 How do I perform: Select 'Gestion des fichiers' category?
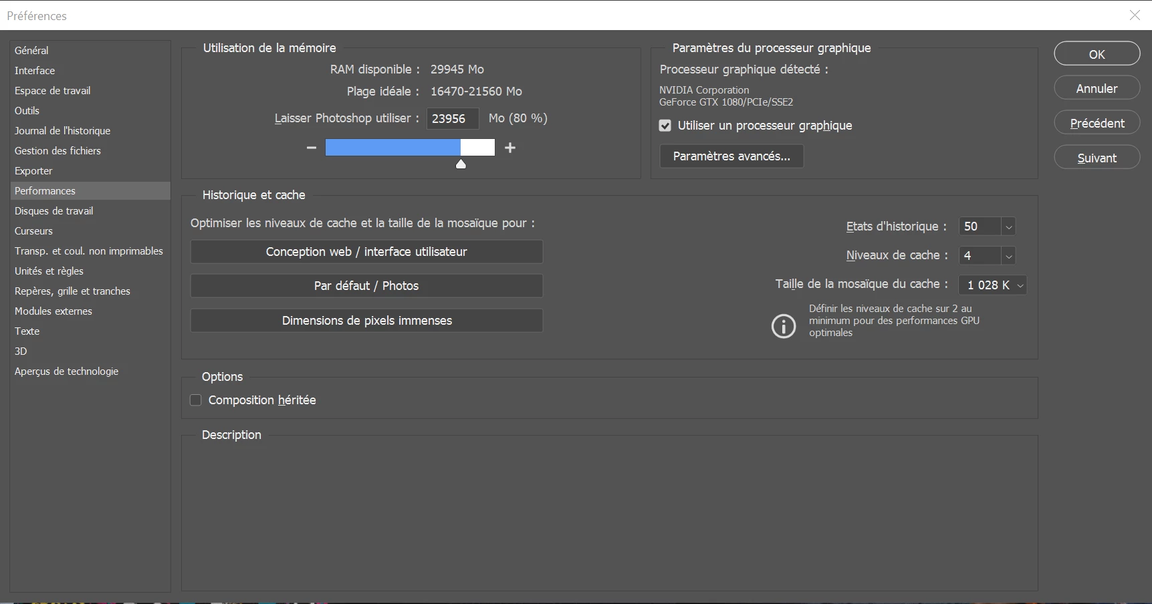[x=90, y=150]
